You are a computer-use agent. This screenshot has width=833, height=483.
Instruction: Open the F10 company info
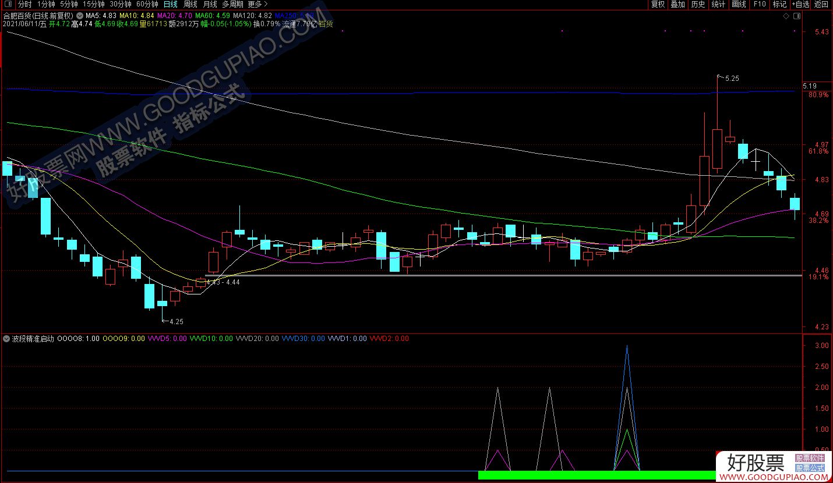point(759,4)
